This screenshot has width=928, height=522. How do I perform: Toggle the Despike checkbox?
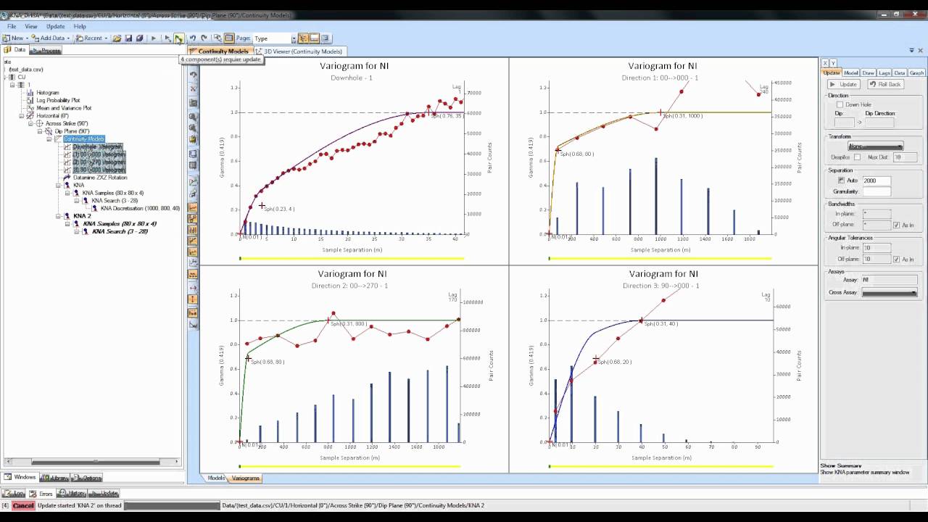coord(857,157)
